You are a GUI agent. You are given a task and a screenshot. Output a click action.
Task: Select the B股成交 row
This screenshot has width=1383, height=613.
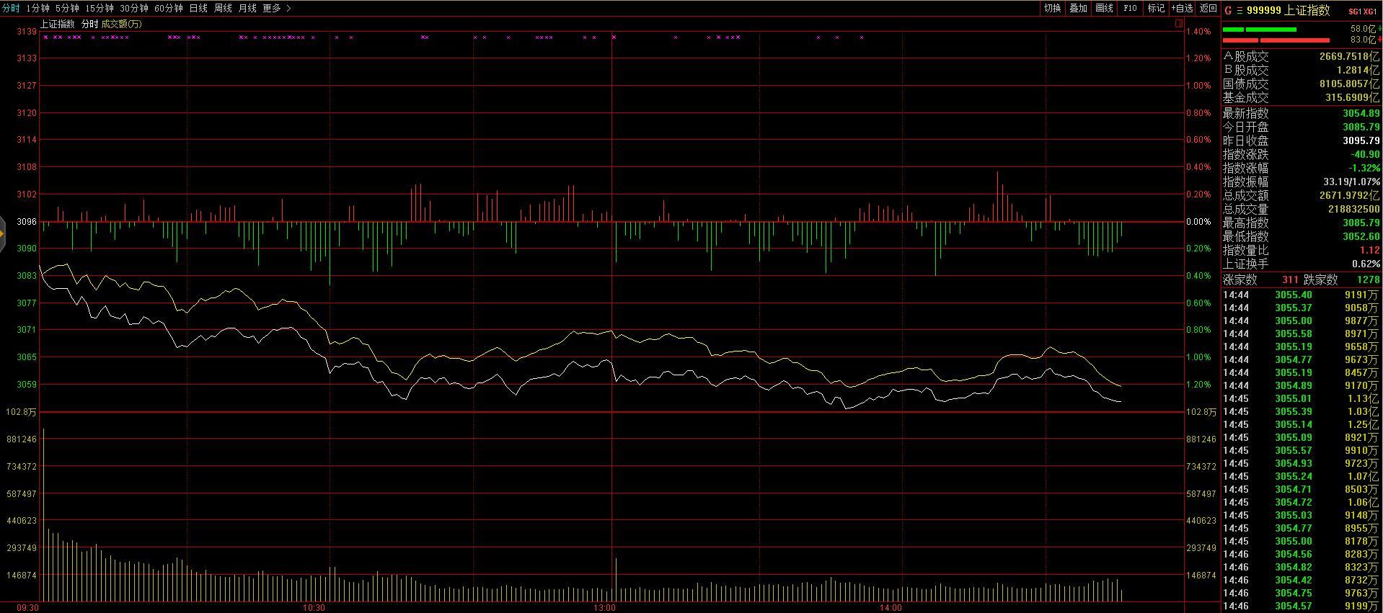[x=1302, y=70]
